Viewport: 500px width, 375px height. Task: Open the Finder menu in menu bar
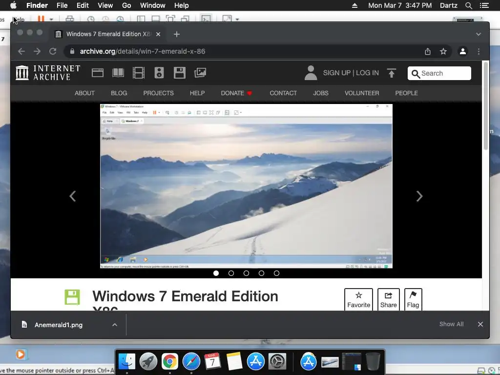tap(37, 5)
